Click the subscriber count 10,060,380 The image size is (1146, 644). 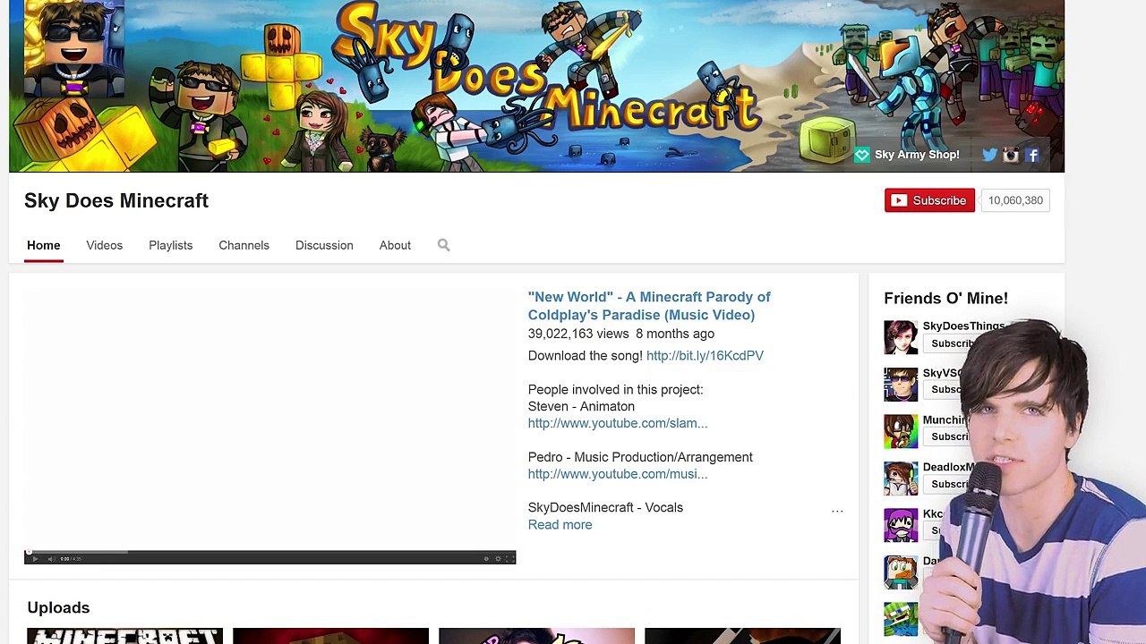click(x=1015, y=200)
